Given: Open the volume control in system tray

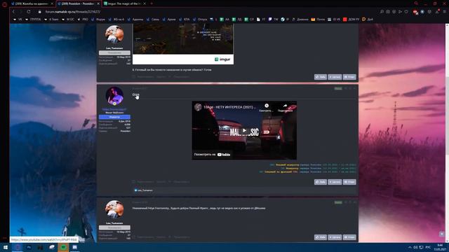Looking at the screenshot, I should 415,247.
